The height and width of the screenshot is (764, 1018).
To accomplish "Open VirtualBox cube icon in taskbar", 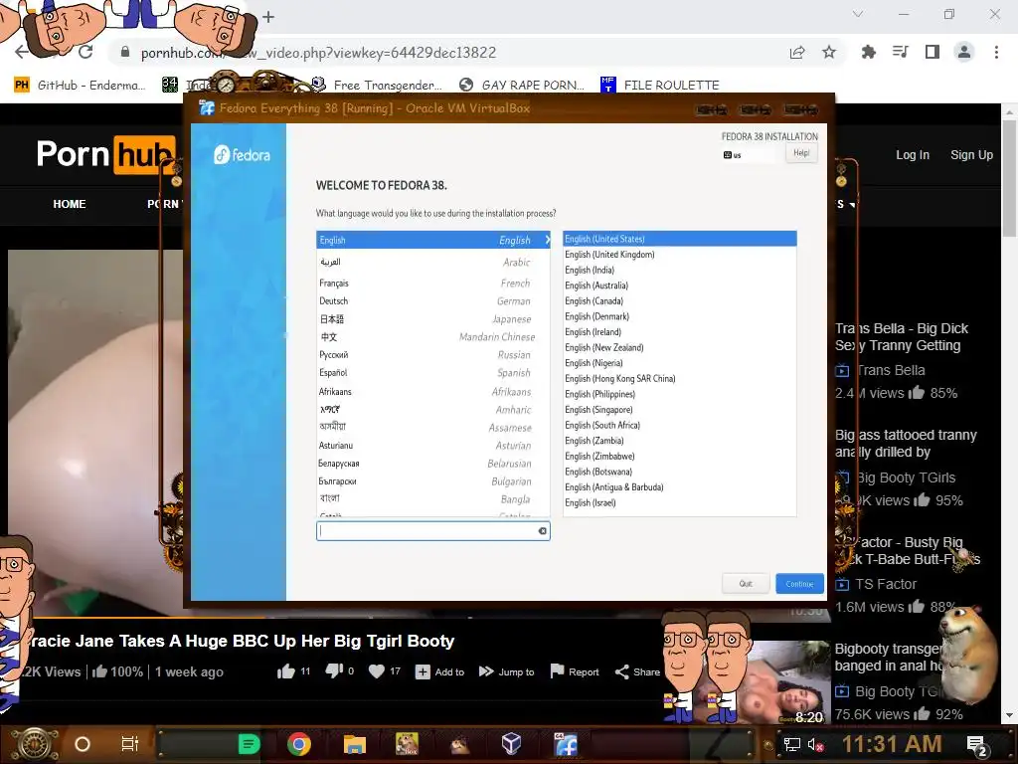I will click(x=512, y=743).
